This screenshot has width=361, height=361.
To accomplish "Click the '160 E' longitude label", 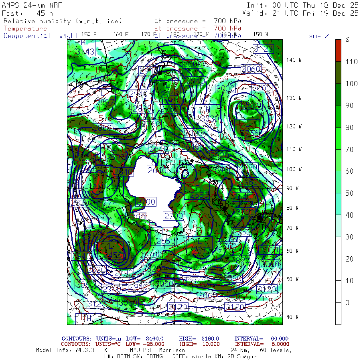I will pyautogui.click(x=121, y=34).
